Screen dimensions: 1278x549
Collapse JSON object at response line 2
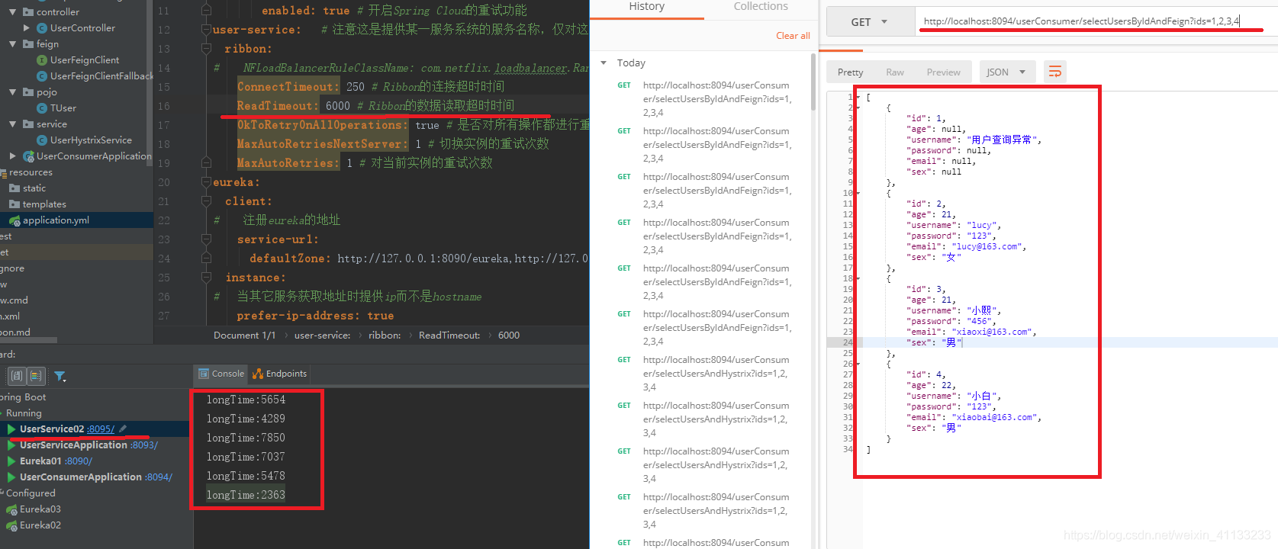coord(858,108)
